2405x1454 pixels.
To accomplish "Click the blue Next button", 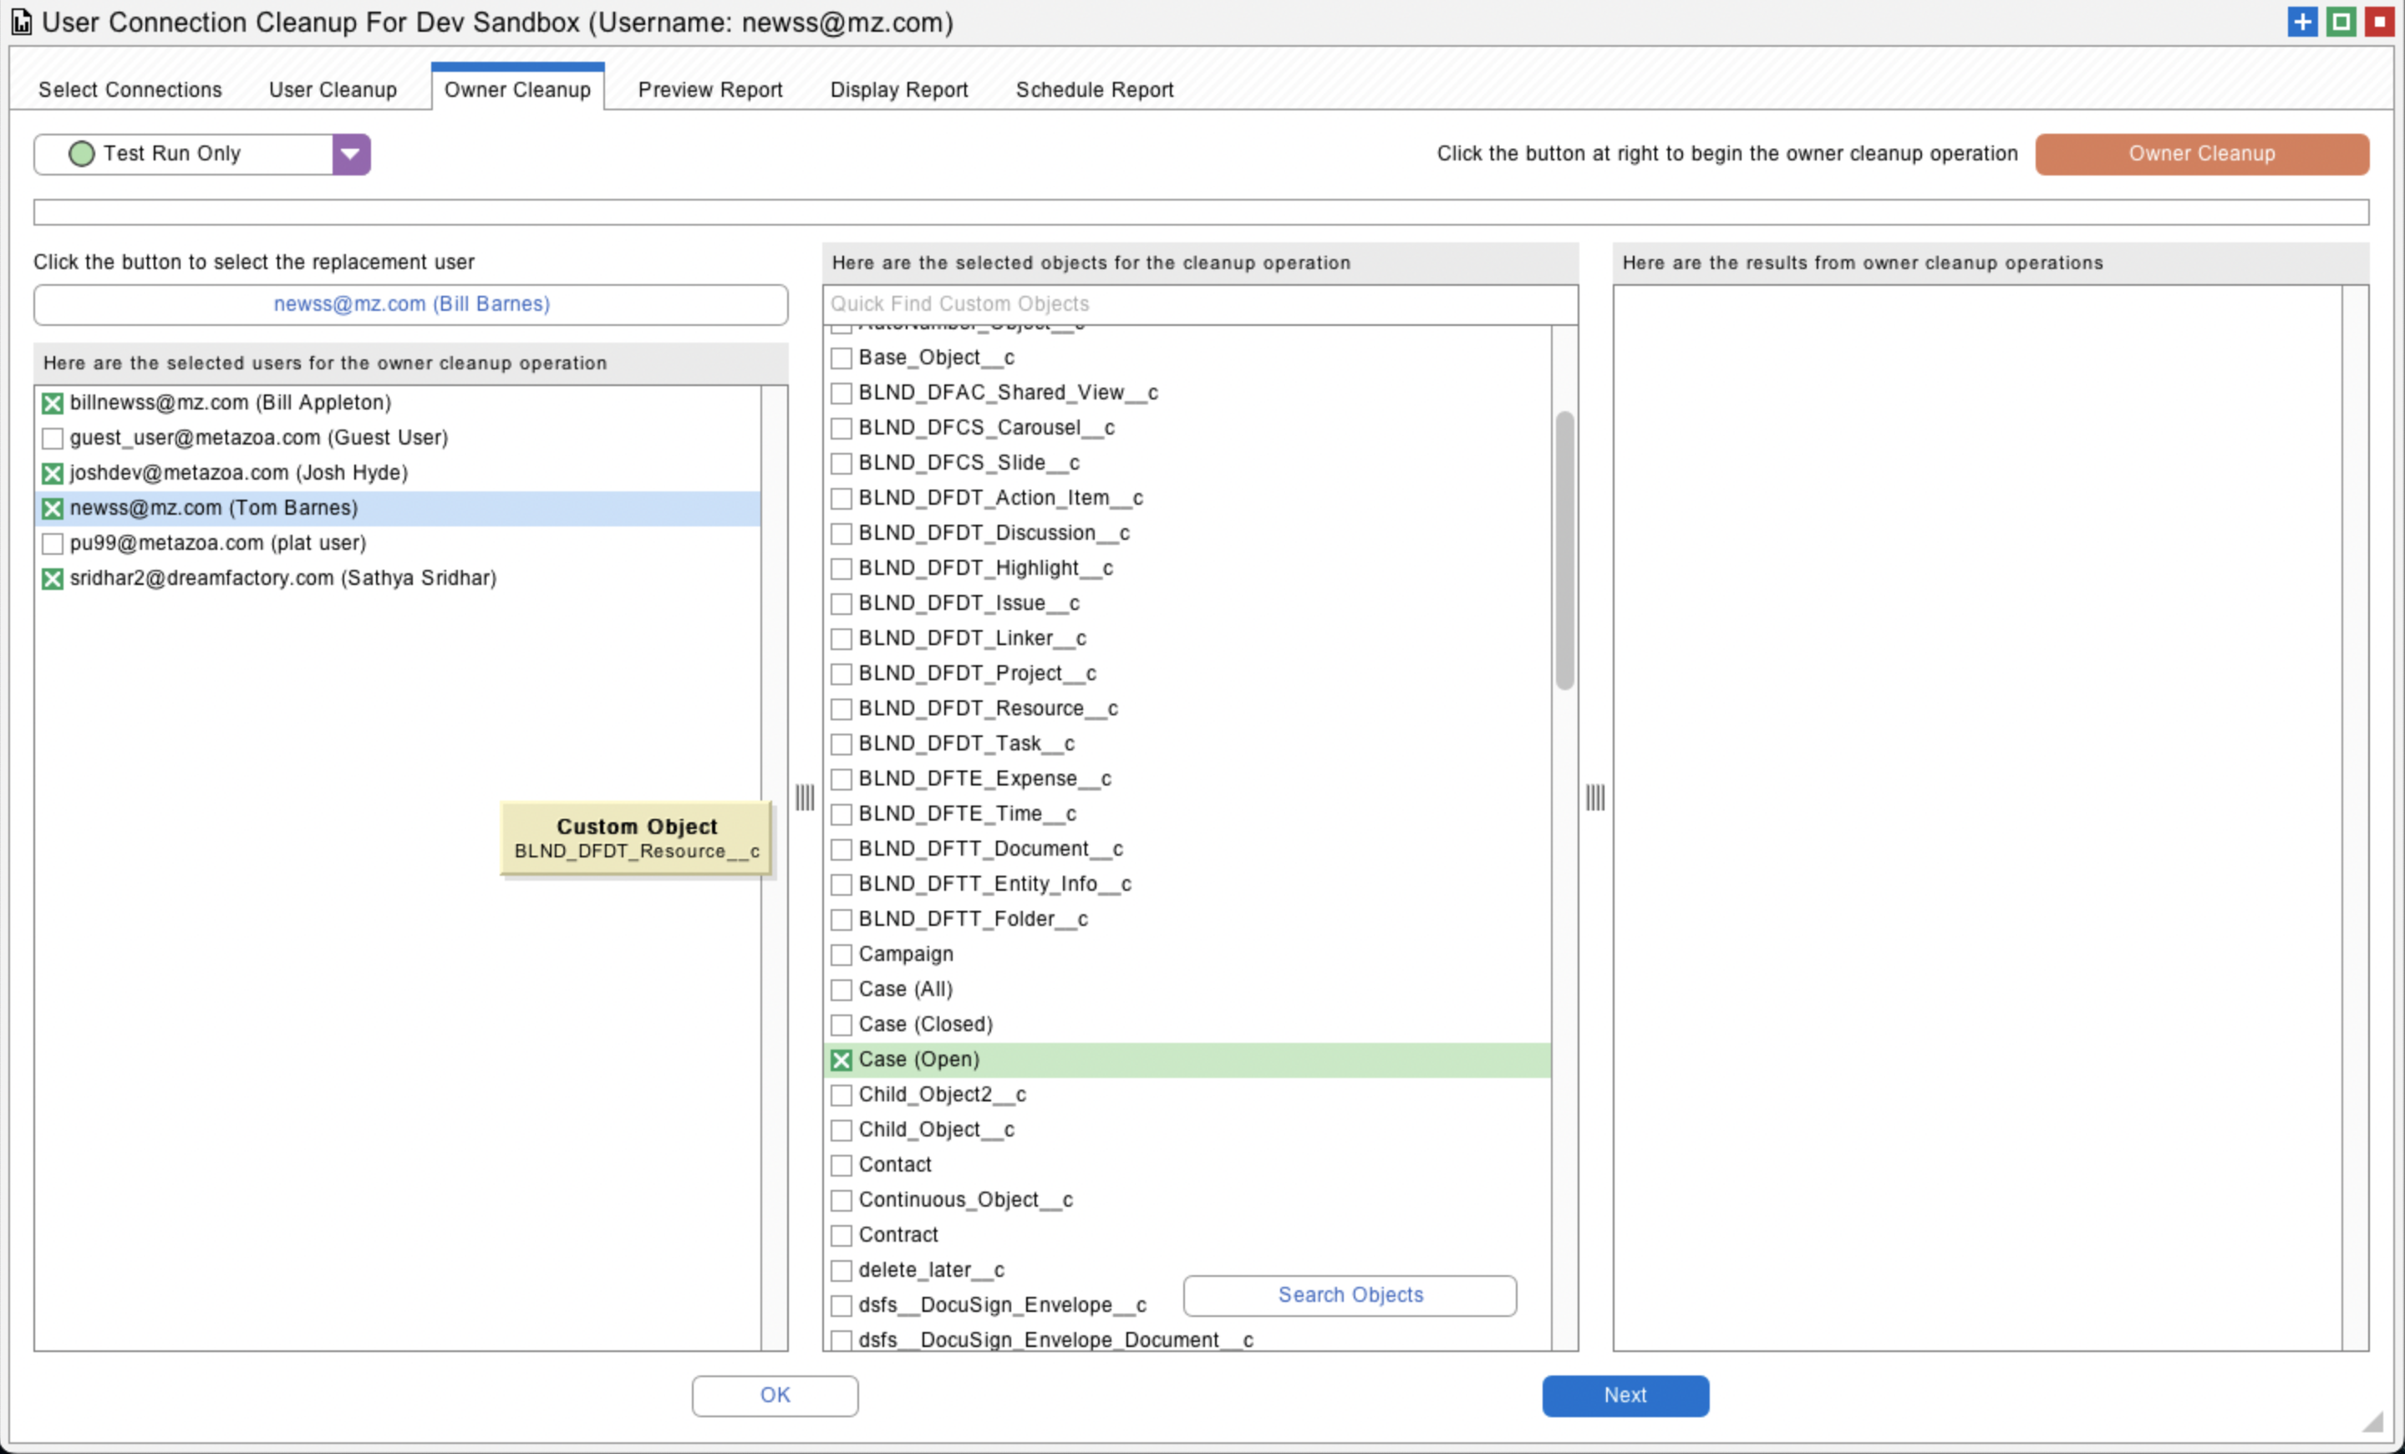I will pyautogui.click(x=1625, y=1396).
